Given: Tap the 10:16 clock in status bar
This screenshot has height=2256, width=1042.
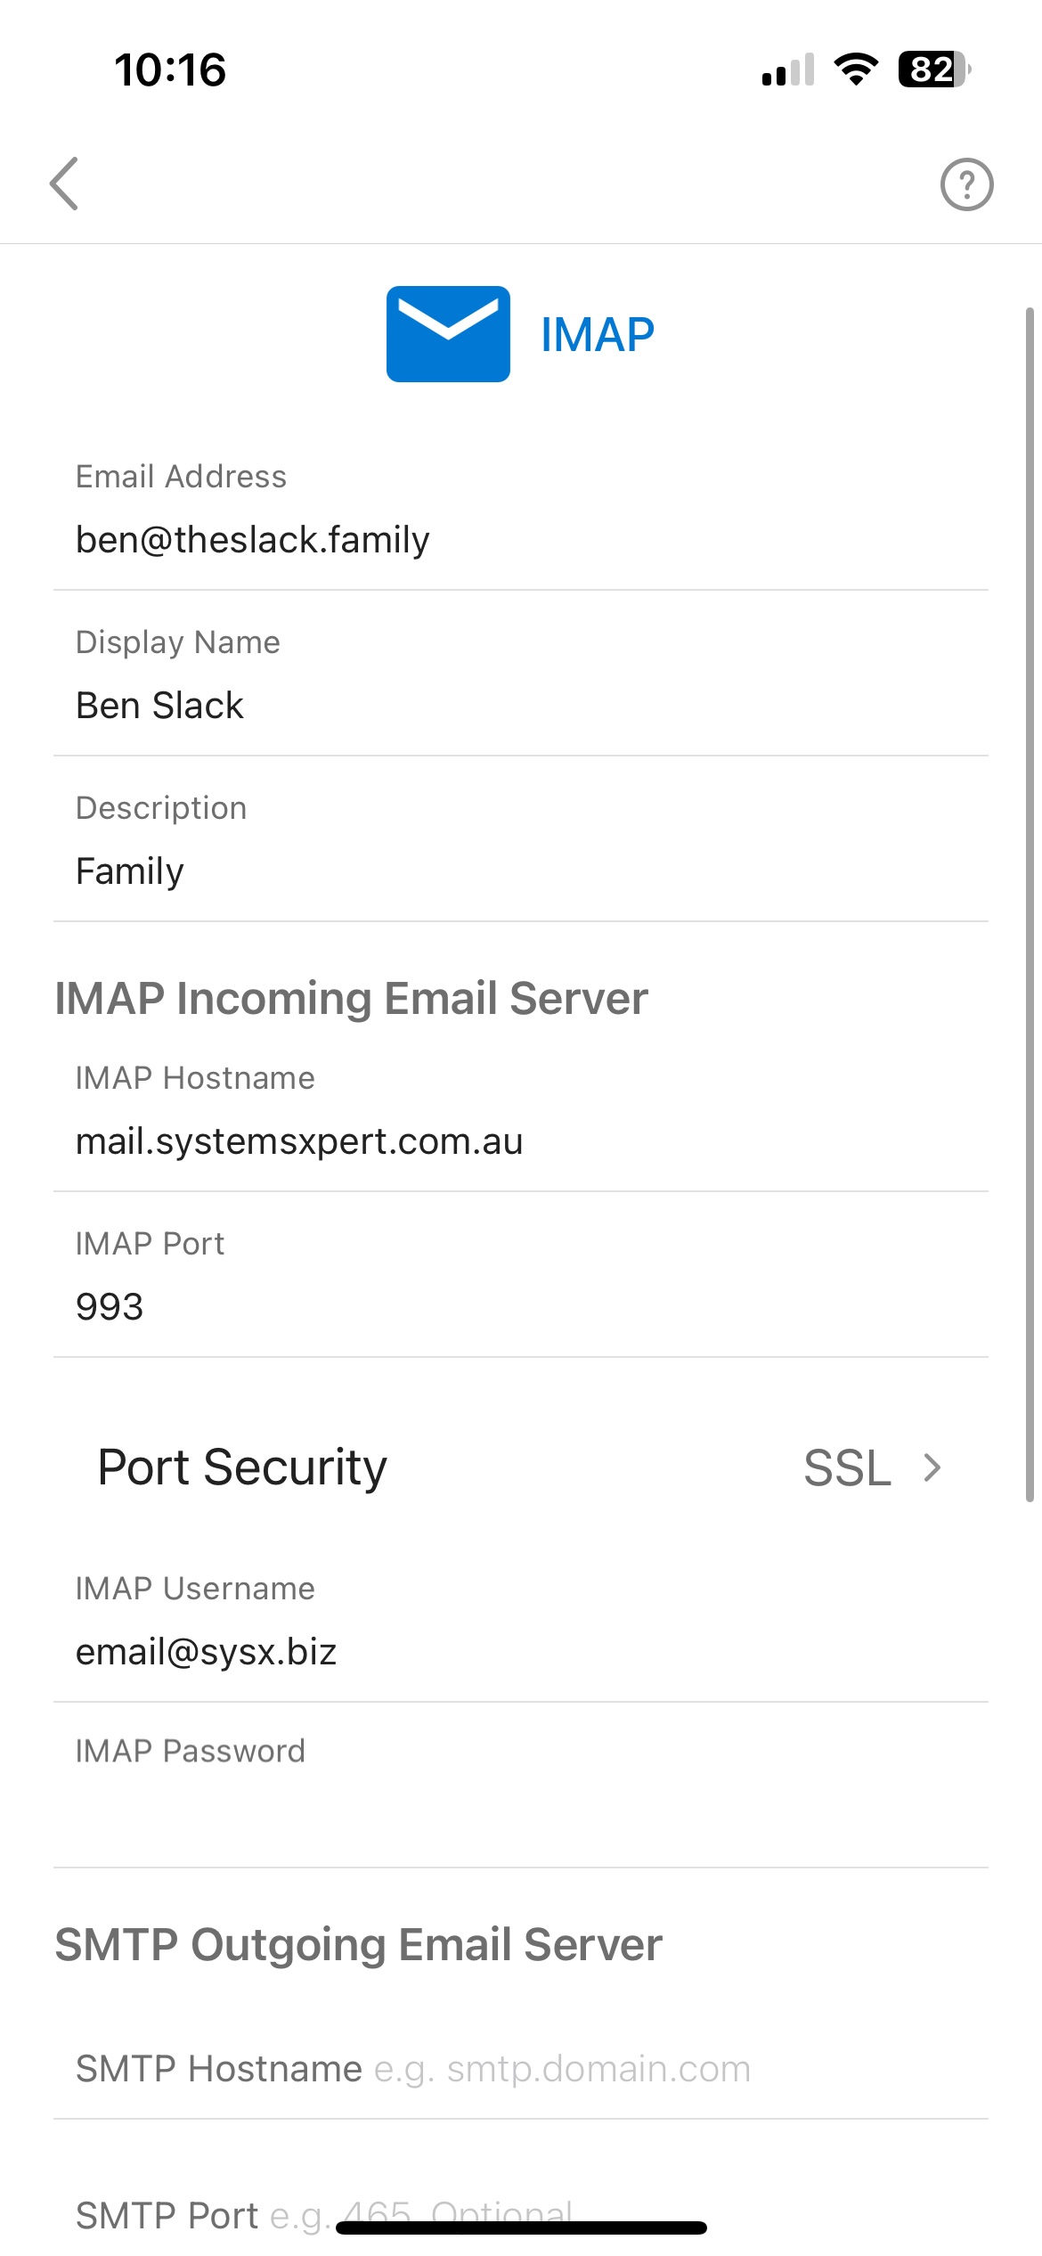Looking at the screenshot, I should click(x=170, y=69).
